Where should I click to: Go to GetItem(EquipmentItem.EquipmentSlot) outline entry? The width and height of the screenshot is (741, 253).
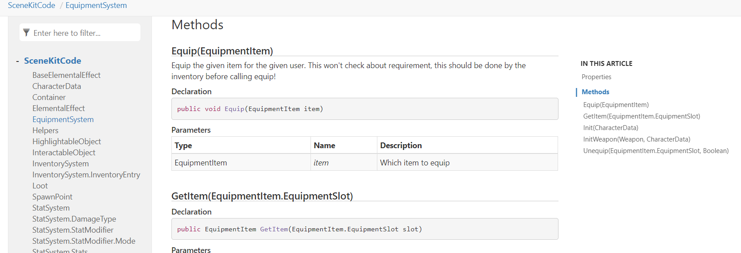pos(641,116)
